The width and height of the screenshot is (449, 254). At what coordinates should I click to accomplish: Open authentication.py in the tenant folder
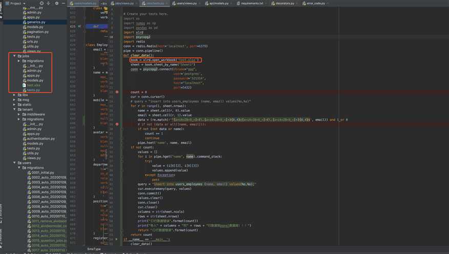point(40,138)
